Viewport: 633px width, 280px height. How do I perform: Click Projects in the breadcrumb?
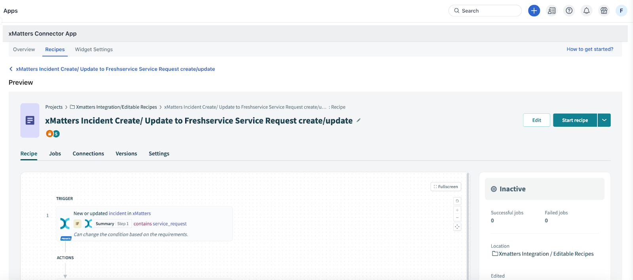[54, 107]
